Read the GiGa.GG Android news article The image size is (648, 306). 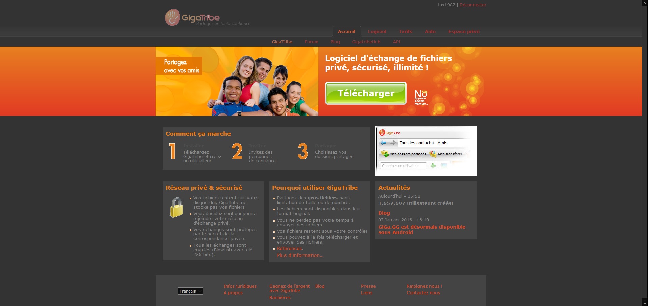click(422, 230)
